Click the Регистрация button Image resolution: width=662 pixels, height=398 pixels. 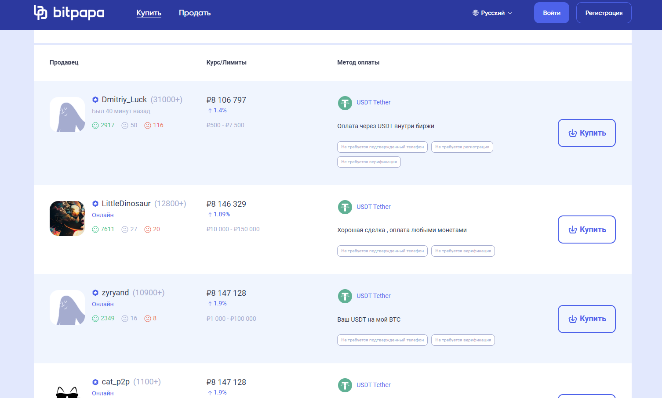tap(604, 13)
